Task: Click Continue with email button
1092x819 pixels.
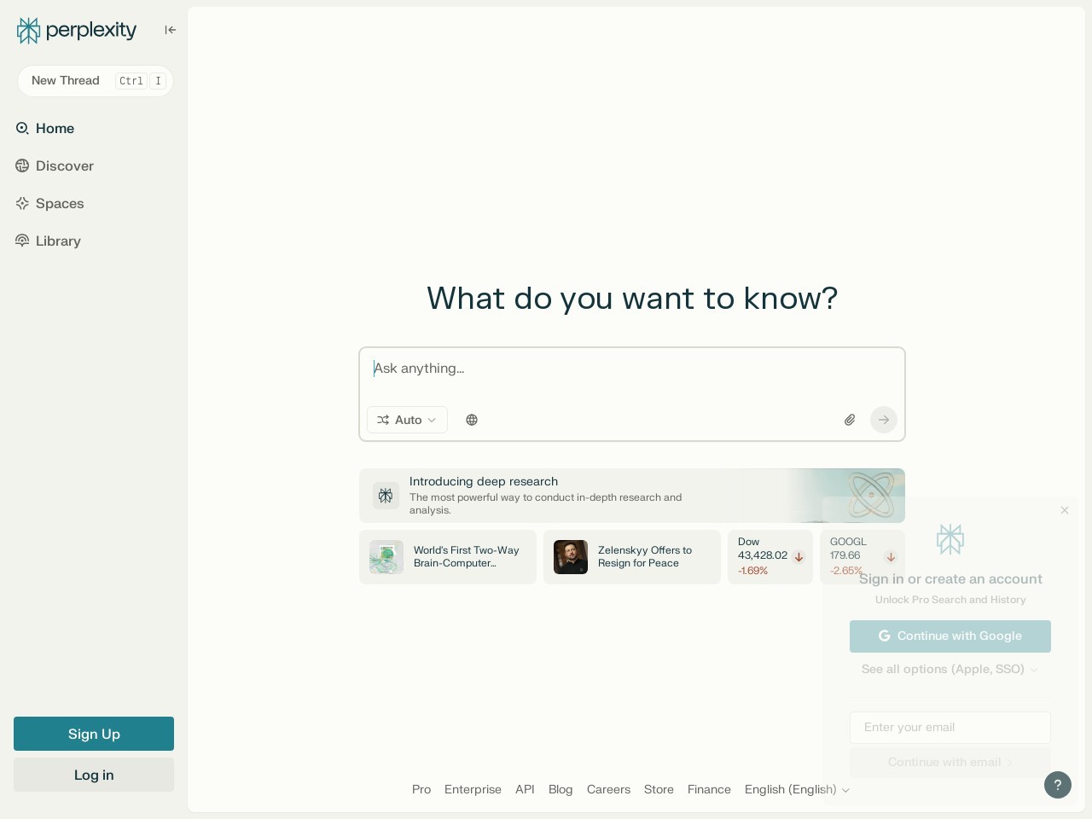Action: pyautogui.click(x=950, y=762)
